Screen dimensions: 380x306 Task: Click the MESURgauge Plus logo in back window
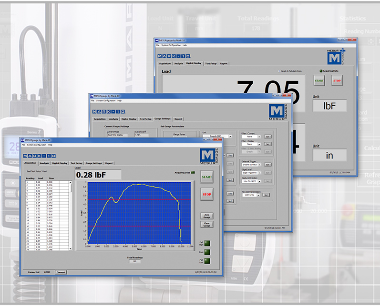(x=337, y=57)
